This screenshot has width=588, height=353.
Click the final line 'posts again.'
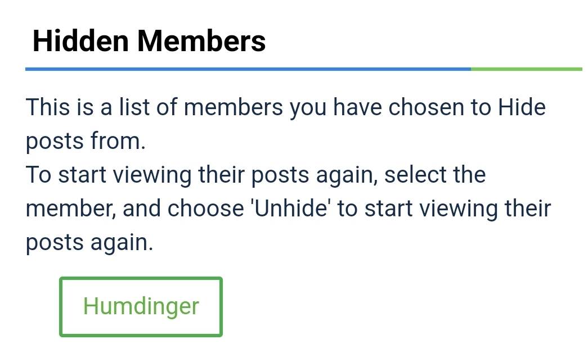[x=89, y=242]
